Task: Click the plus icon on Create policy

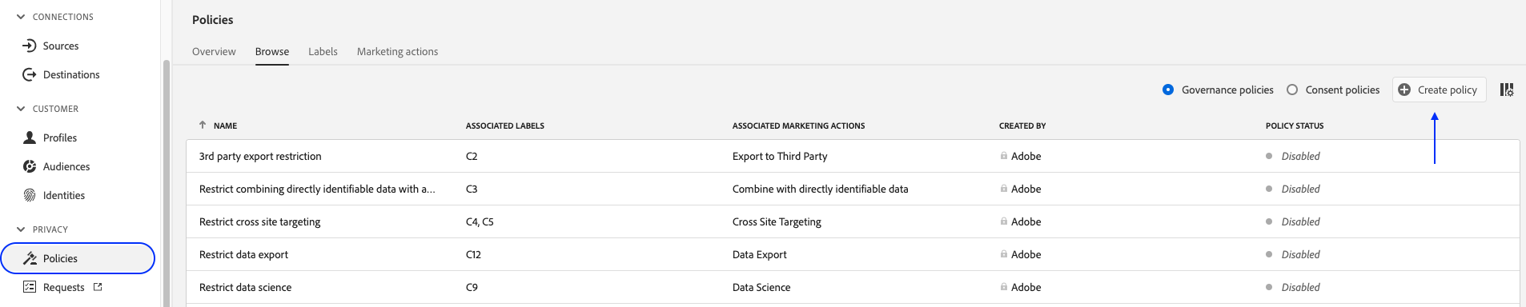Action: [x=1404, y=90]
